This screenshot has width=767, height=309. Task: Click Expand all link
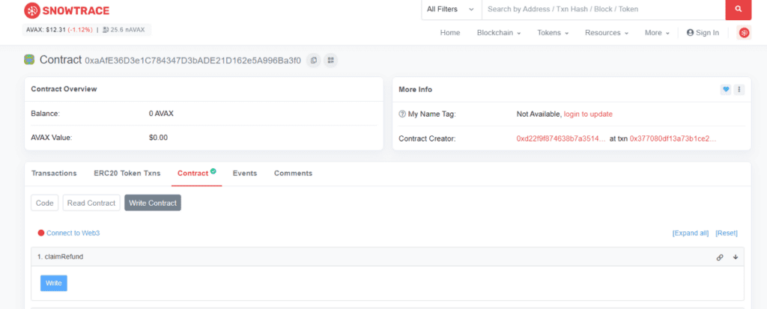[x=690, y=233]
